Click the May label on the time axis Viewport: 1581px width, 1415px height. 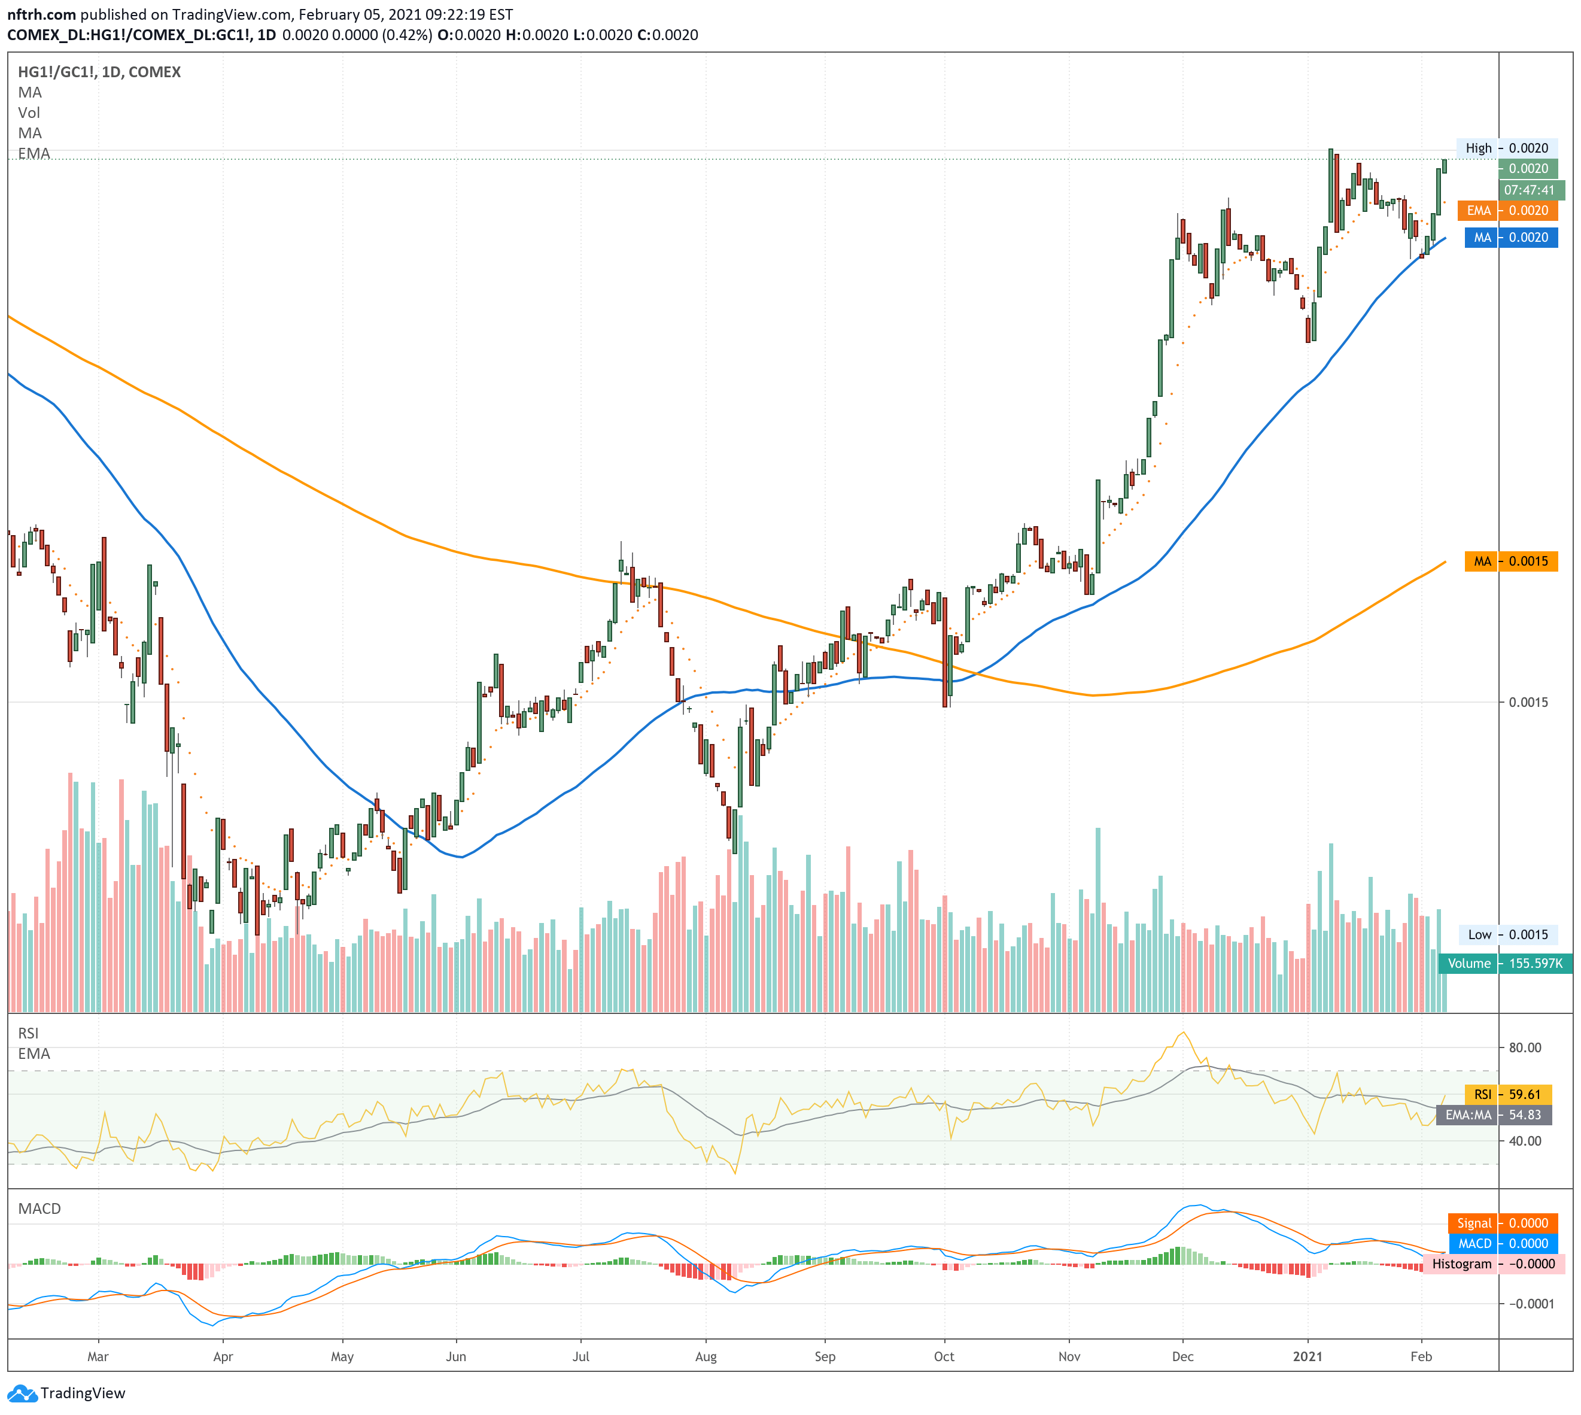pos(342,1357)
